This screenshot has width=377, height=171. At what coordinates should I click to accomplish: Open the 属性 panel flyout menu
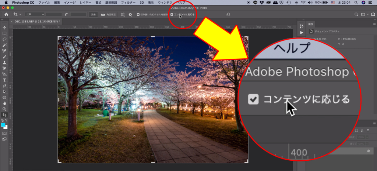374,24
